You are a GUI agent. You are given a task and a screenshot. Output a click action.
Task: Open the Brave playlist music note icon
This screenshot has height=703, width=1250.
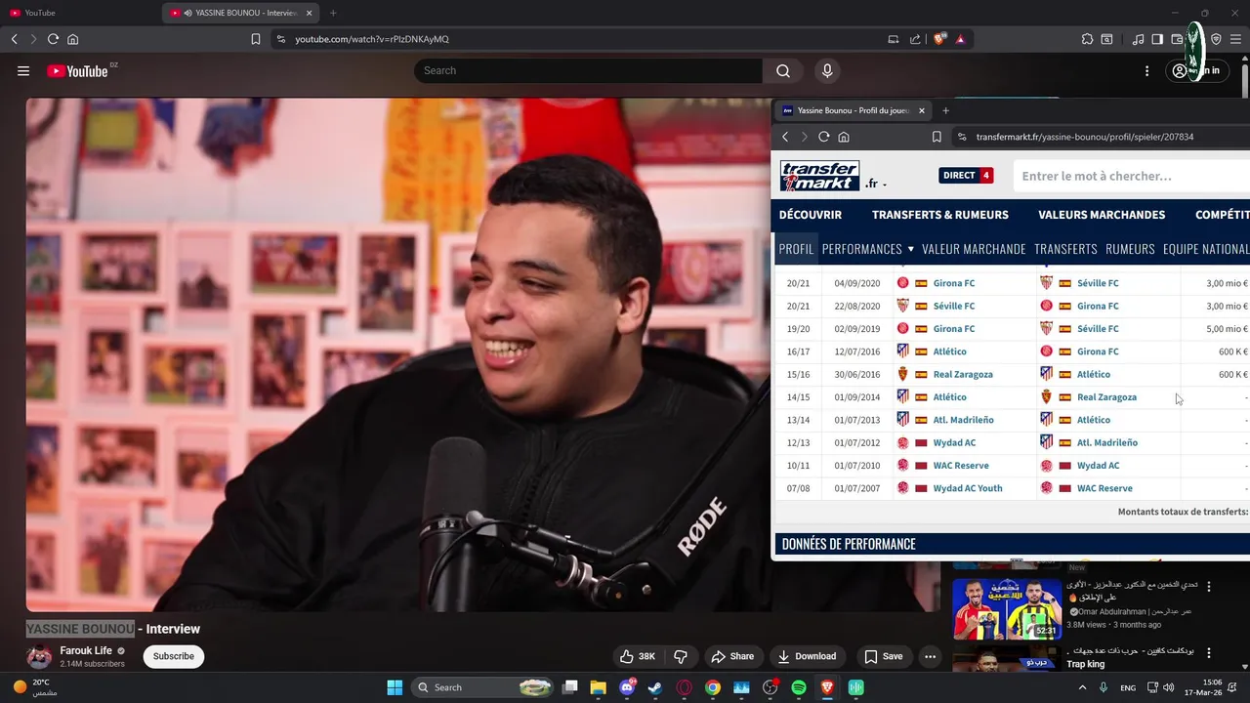pos(1138,39)
